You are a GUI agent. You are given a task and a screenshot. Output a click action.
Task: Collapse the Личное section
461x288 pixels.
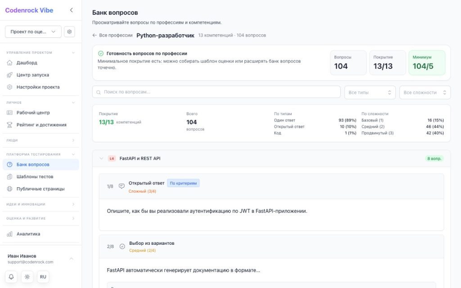pyautogui.click(x=73, y=103)
